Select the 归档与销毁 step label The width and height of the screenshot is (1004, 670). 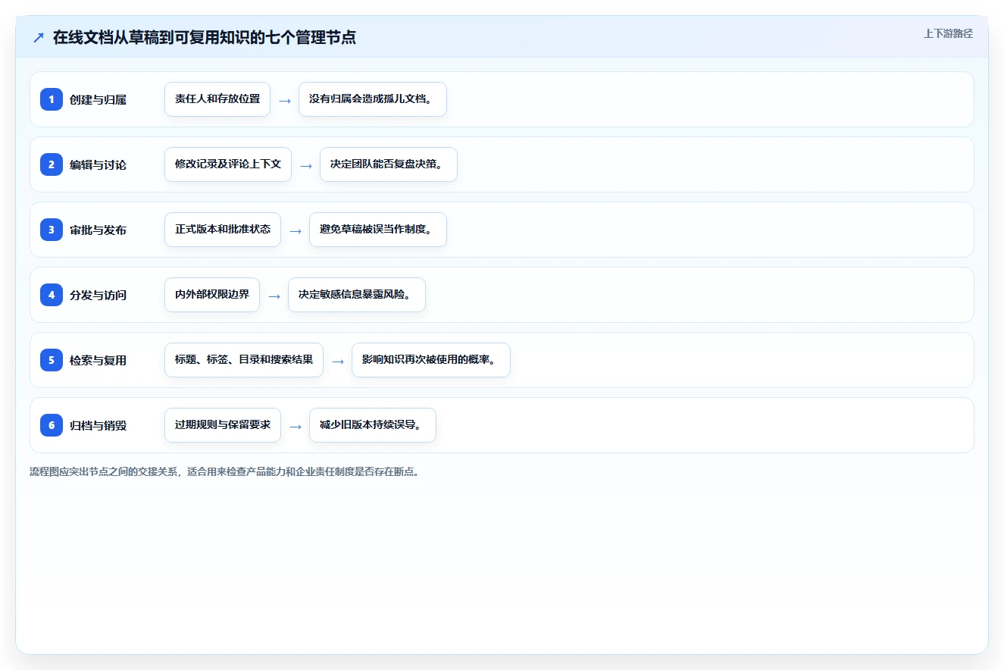tap(98, 425)
